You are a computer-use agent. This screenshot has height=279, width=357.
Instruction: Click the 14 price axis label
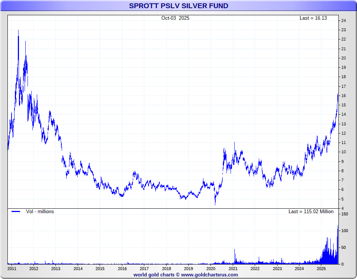[344, 114]
